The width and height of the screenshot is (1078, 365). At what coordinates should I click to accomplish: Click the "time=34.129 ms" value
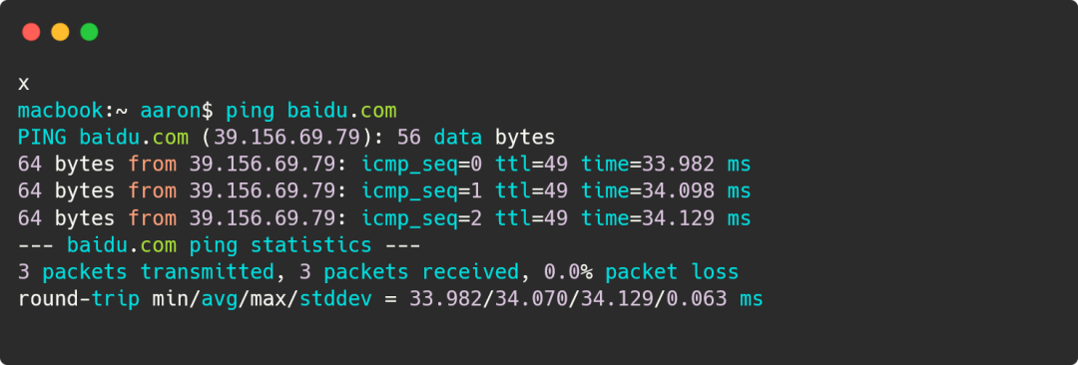(666, 219)
